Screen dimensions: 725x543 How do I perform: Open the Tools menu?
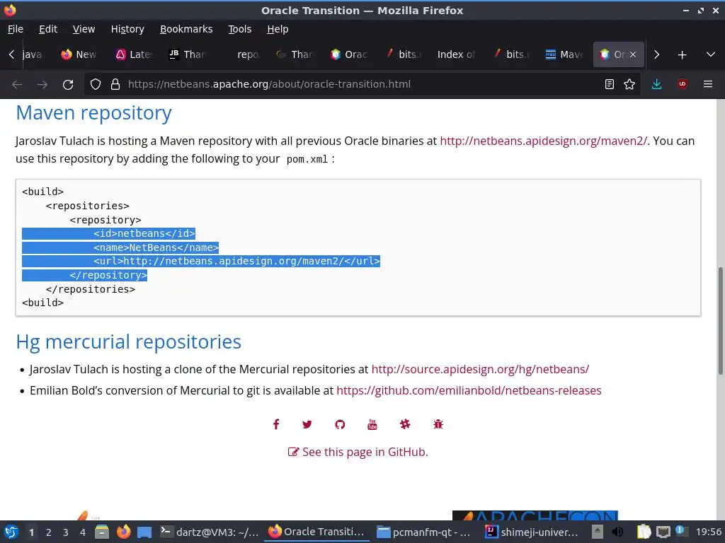(239, 29)
